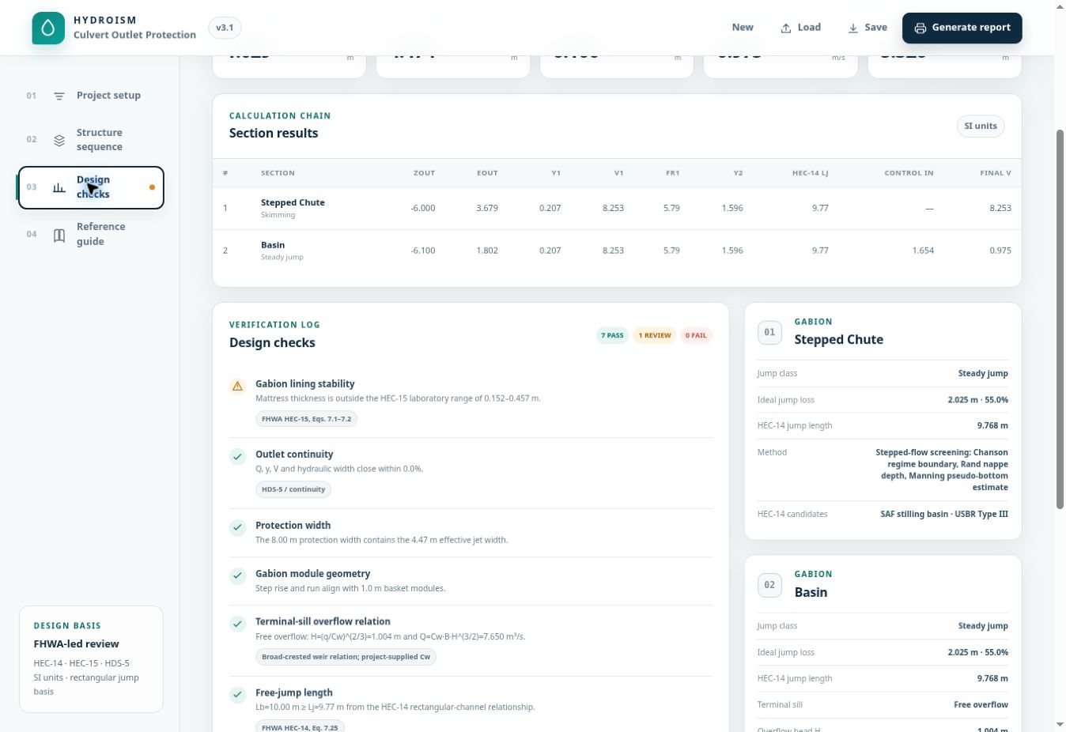The height and width of the screenshot is (732, 1066).
Task: Click the Project setup filter icon
Action: [59, 96]
